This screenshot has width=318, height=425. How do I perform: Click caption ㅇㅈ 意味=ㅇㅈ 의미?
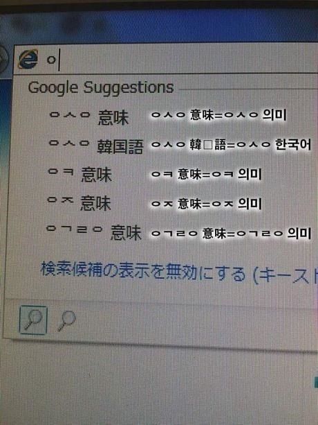(207, 204)
